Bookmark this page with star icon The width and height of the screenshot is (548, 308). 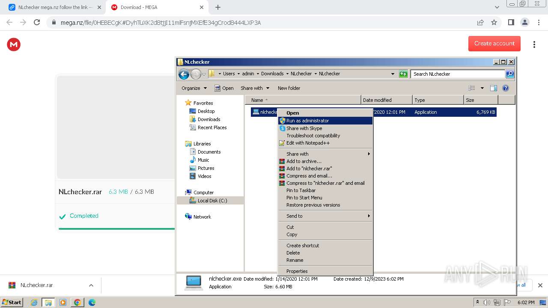[x=494, y=22]
